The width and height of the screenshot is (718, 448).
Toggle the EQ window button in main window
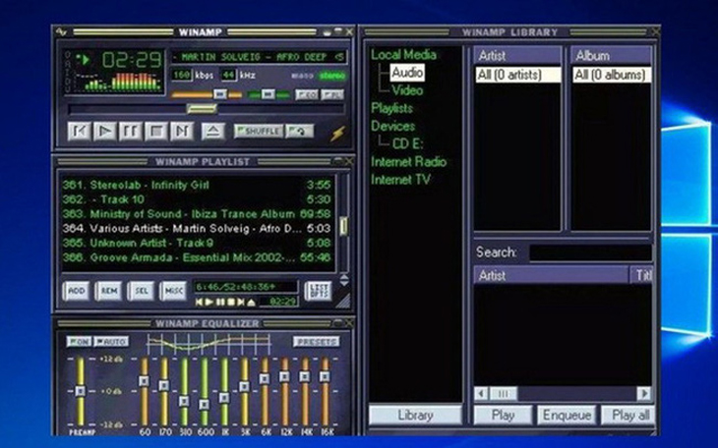[x=306, y=94]
